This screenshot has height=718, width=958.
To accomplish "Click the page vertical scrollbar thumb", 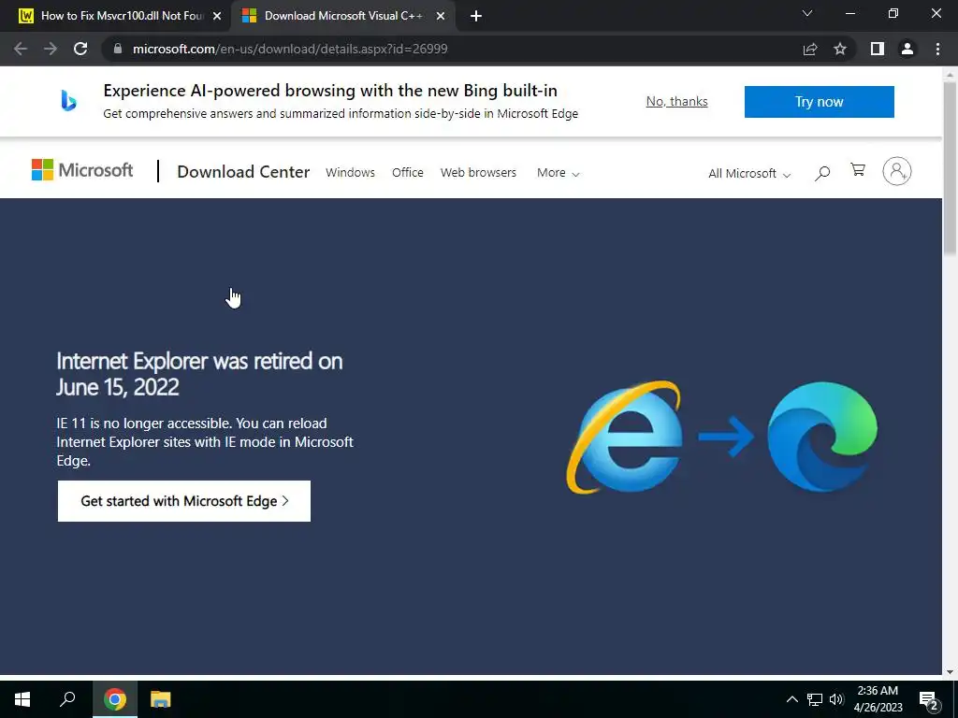I will [950, 168].
